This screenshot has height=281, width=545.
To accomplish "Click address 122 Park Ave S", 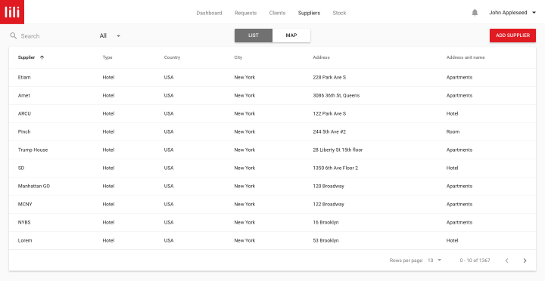I will (x=329, y=113).
